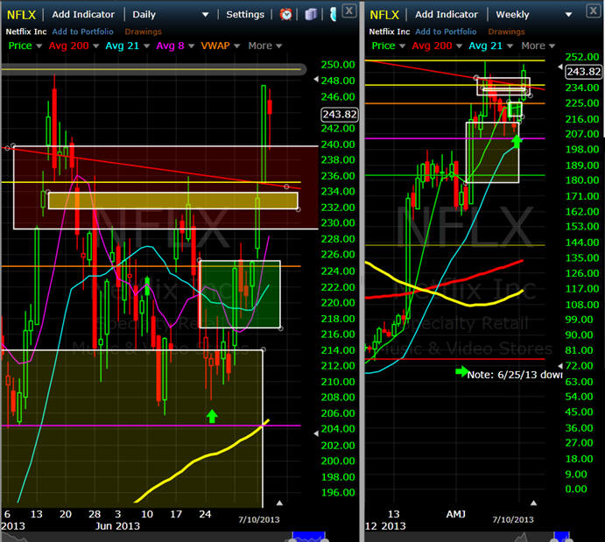
Task: Click the Netflix Inc label in Daily chart
Action: coord(26,32)
